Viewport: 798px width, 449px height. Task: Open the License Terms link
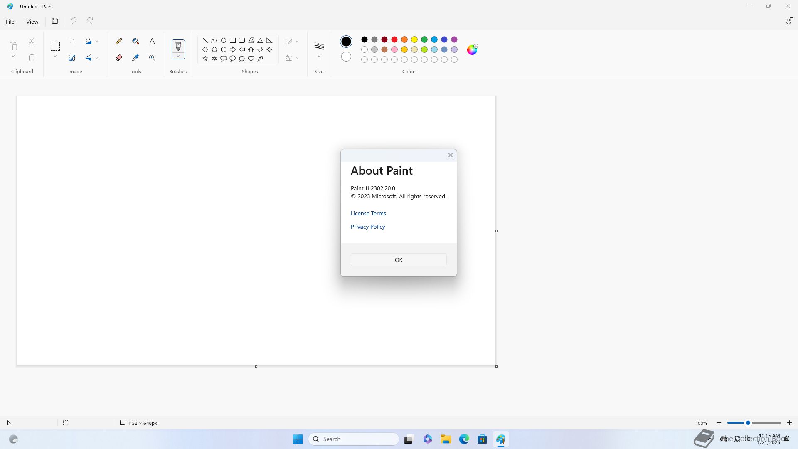tap(368, 213)
